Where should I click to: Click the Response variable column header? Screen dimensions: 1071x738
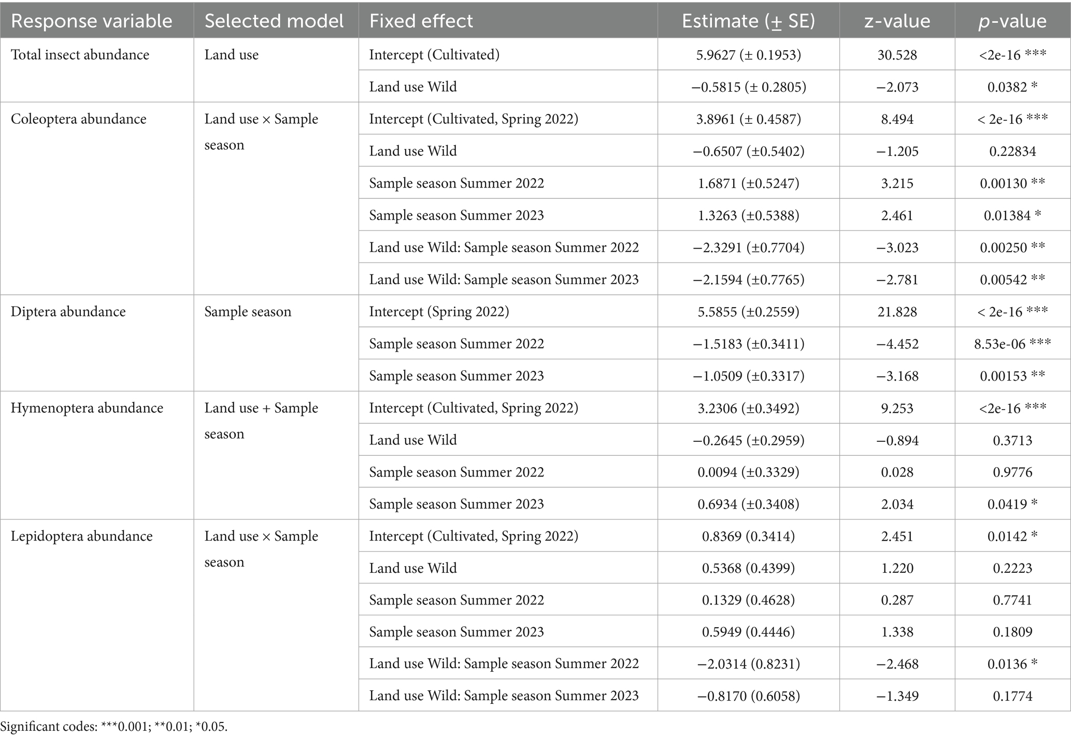point(91,21)
